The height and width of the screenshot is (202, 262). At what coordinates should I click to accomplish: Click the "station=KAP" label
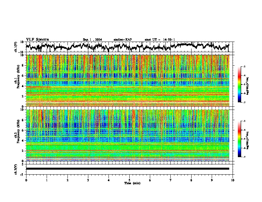(x=123, y=40)
